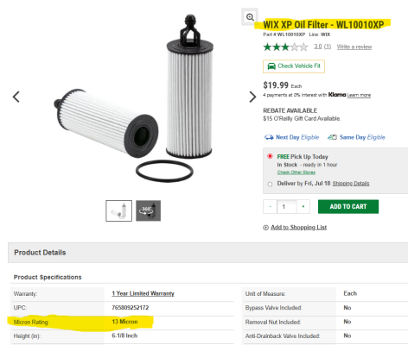Screen dimensions: 408x345
Task: Open Write a review link
Action: point(354,47)
